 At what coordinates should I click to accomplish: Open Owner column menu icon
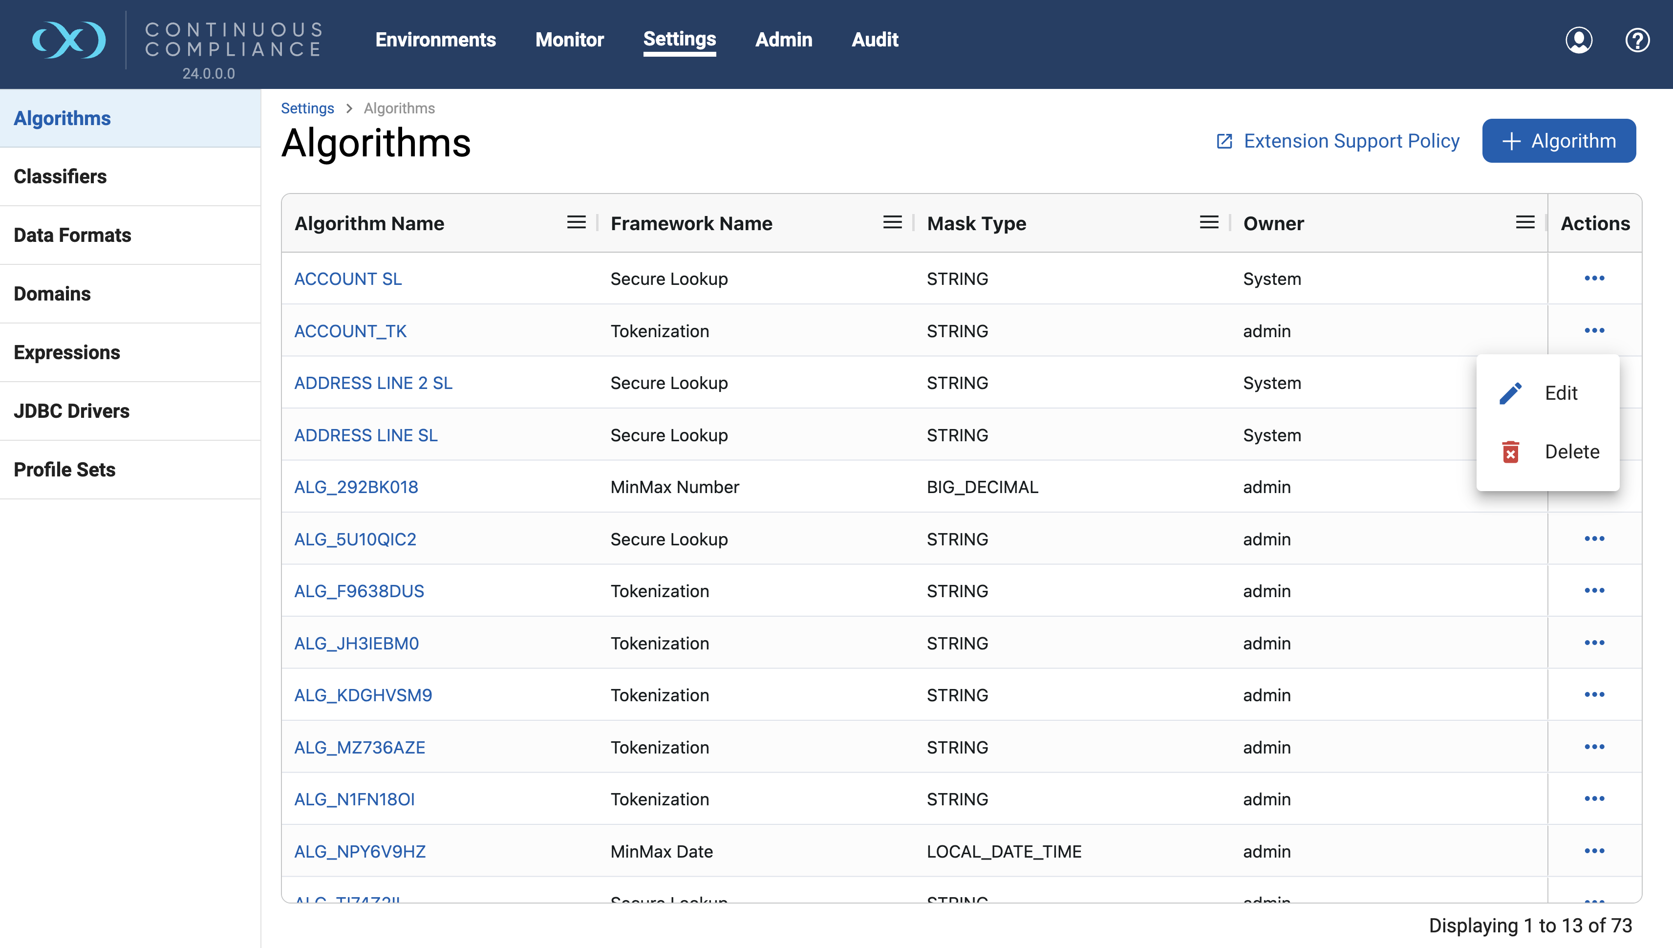point(1524,223)
